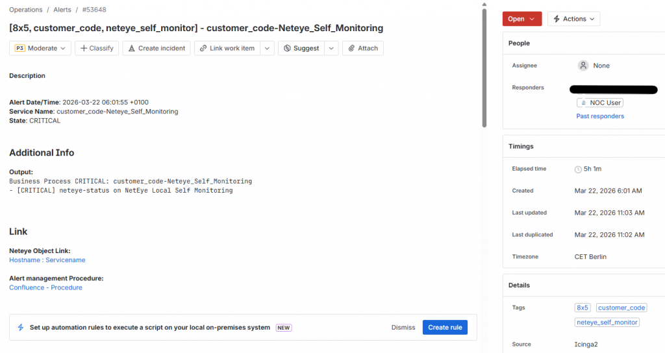Expand the Link work item arrow
Image resolution: width=665 pixels, height=353 pixels.
tap(267, 48)
